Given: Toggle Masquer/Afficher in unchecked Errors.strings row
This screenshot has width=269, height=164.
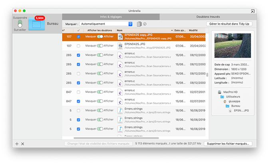Looking at the screenshot, I should 100,110.
